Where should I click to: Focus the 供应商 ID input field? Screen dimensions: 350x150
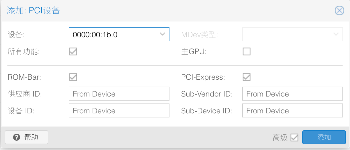(x=119, y=94)
